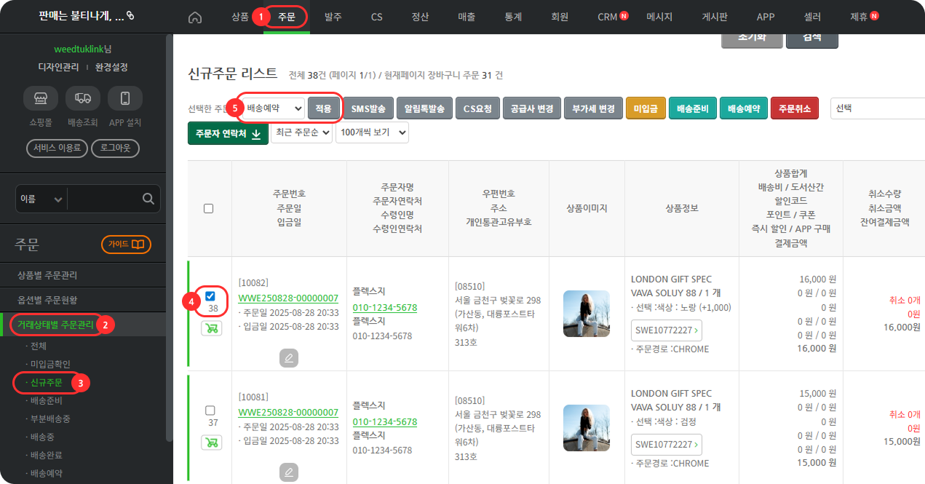Select 신규주문 in the sidebar submenu
The width and height of the screenshot is (925, 484).
[46, 382]
